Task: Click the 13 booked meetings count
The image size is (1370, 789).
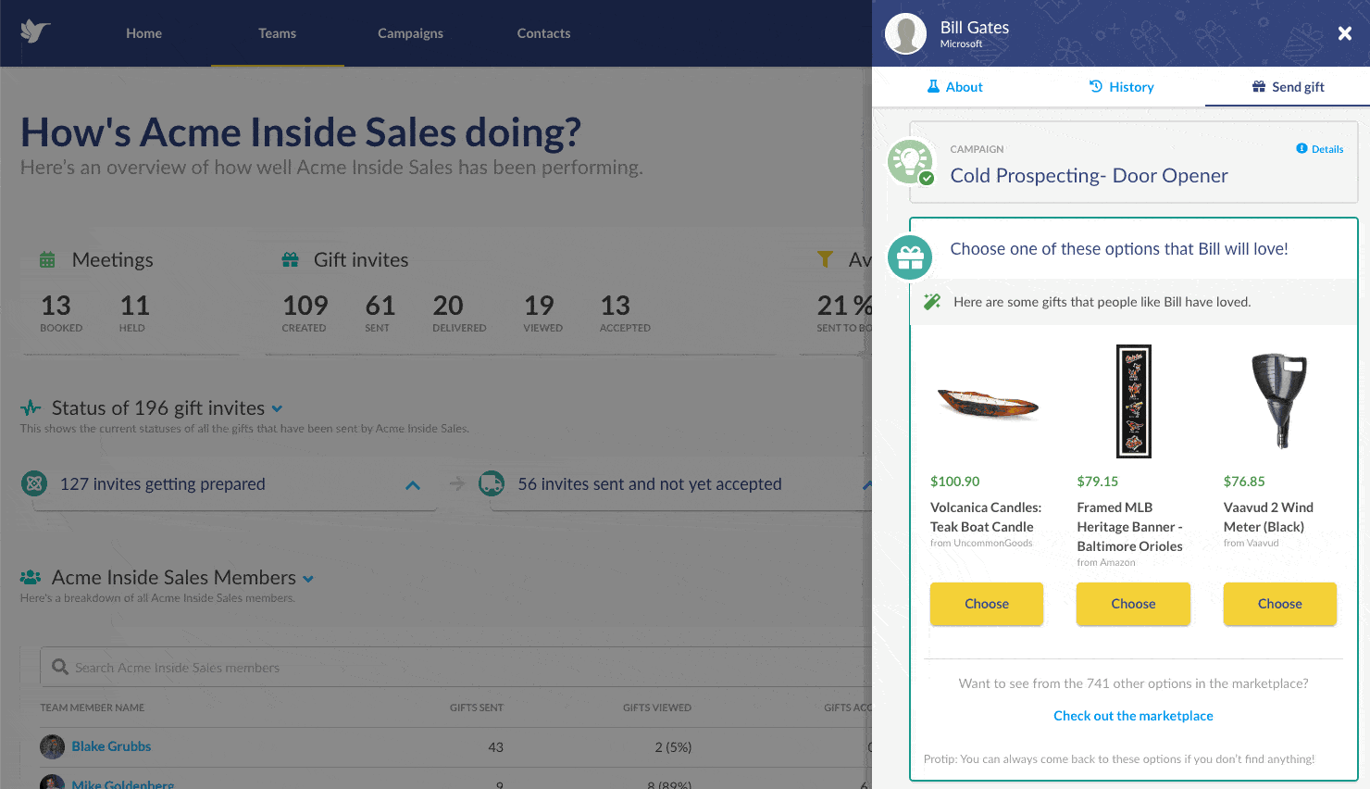Action: tap(56, 306)
